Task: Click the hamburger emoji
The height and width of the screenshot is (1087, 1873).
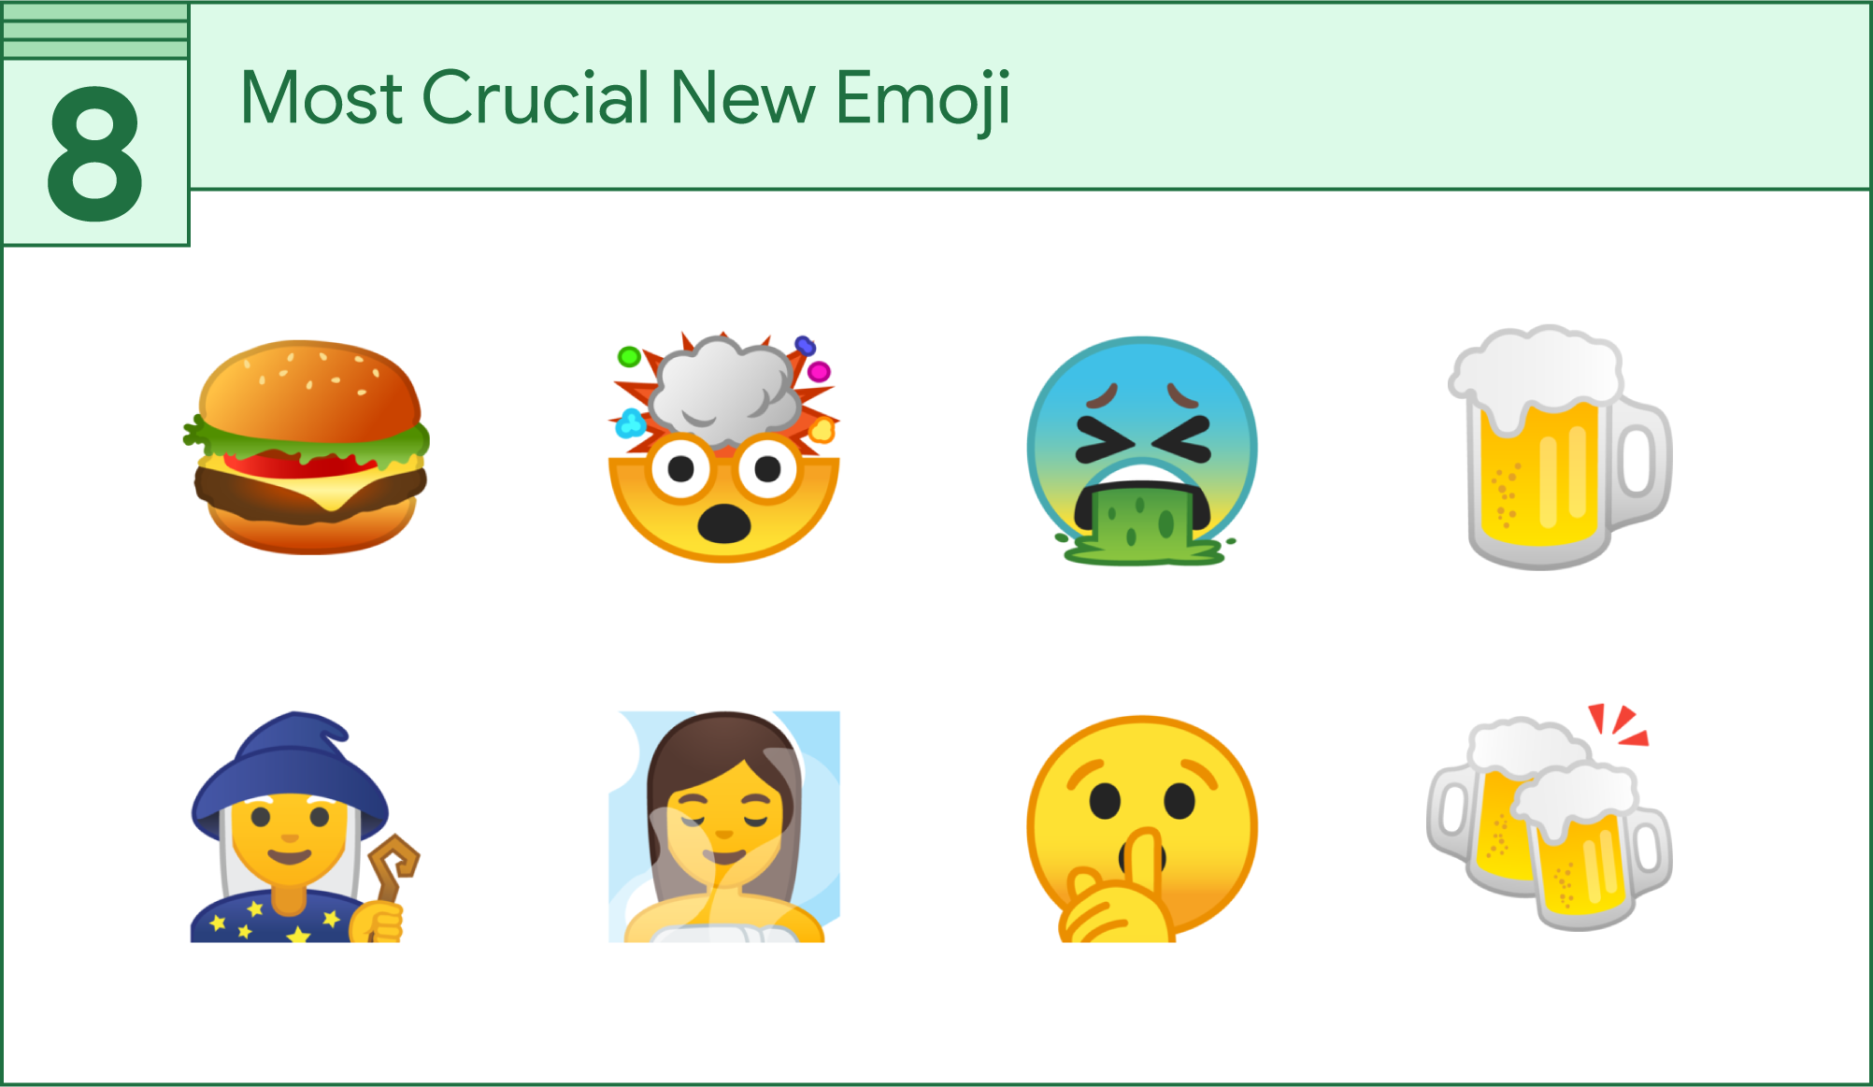Action: (307, 447)
